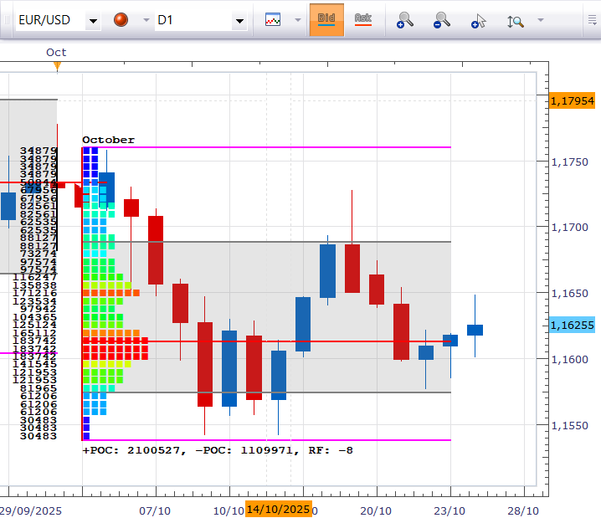
Task: Click the 1,17954 price label
Action: point(573,100)
